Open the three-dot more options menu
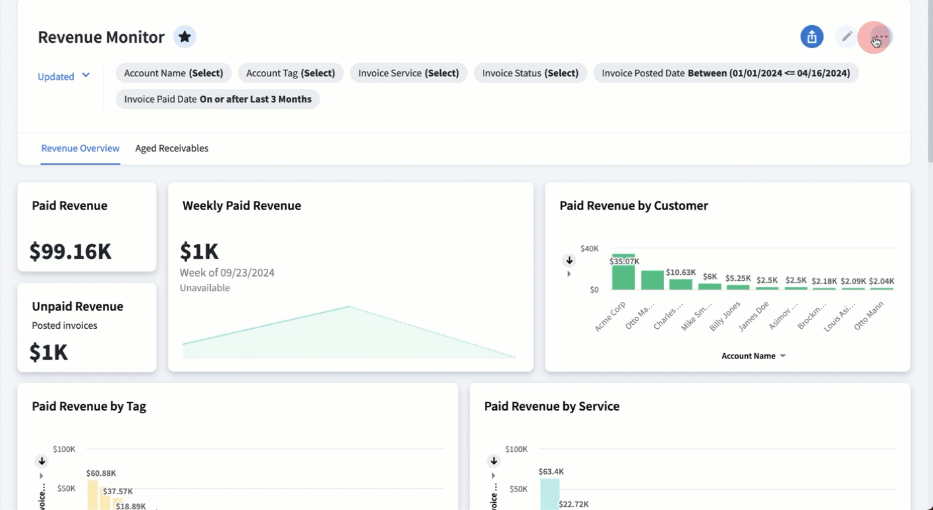 point(880,37)
